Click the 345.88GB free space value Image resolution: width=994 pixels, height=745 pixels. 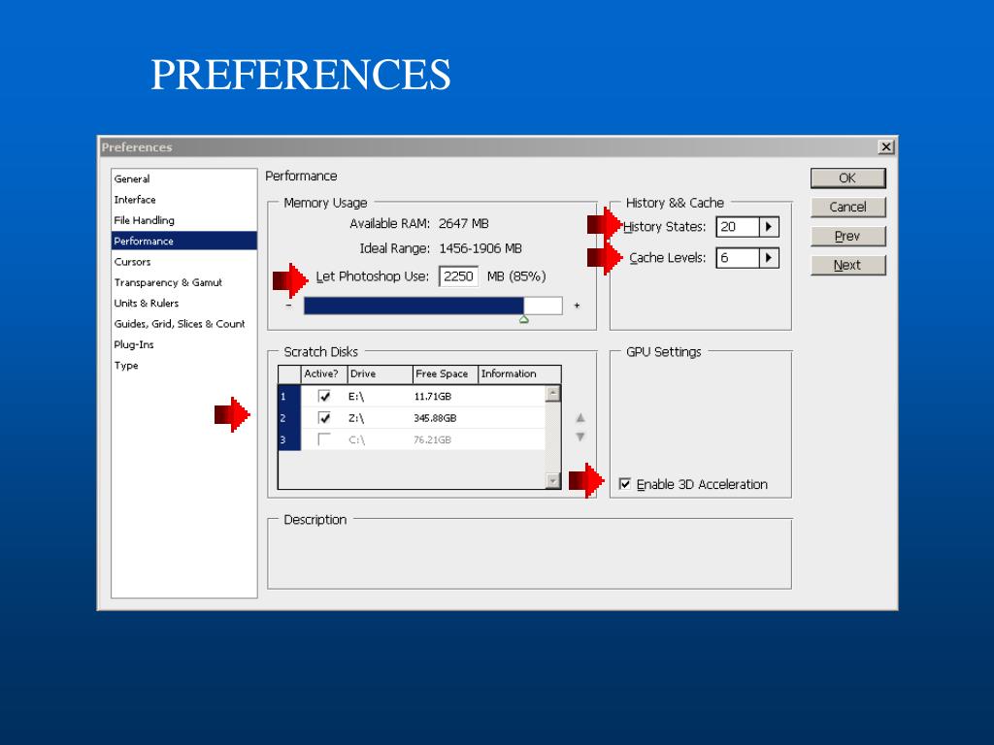tap(435, 418)
